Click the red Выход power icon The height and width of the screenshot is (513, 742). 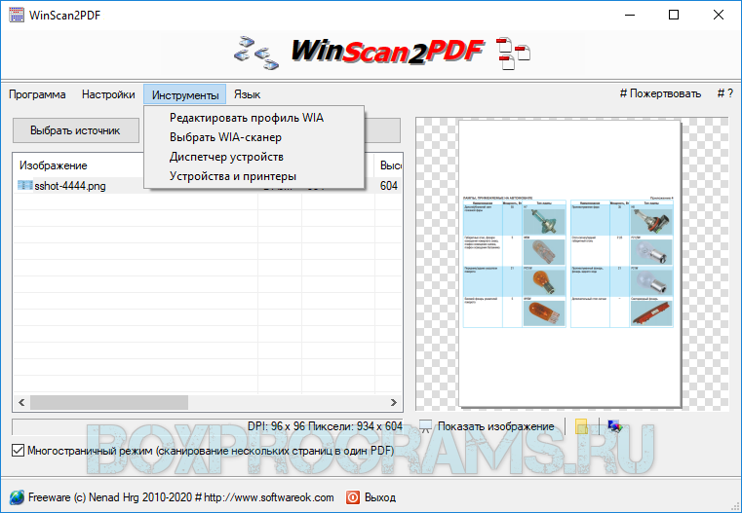(x=353, y=497)
